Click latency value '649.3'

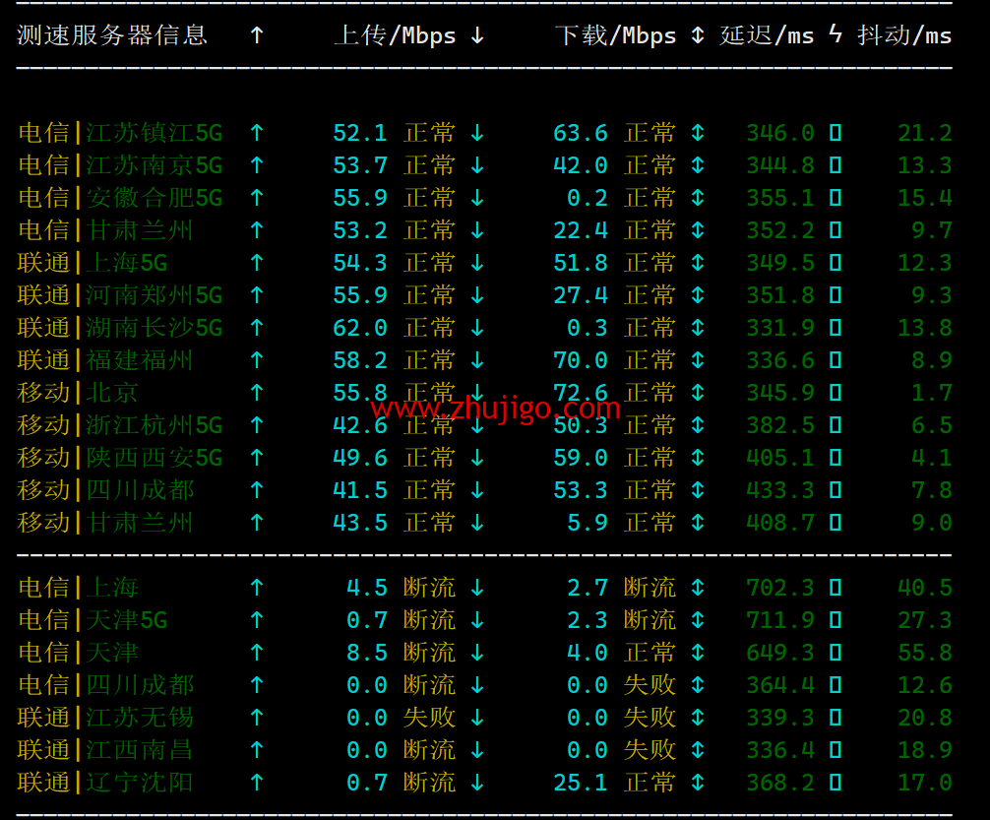pyautogui.click(x=780, y=654)
